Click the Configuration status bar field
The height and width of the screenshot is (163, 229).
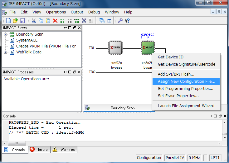[149, 158]
